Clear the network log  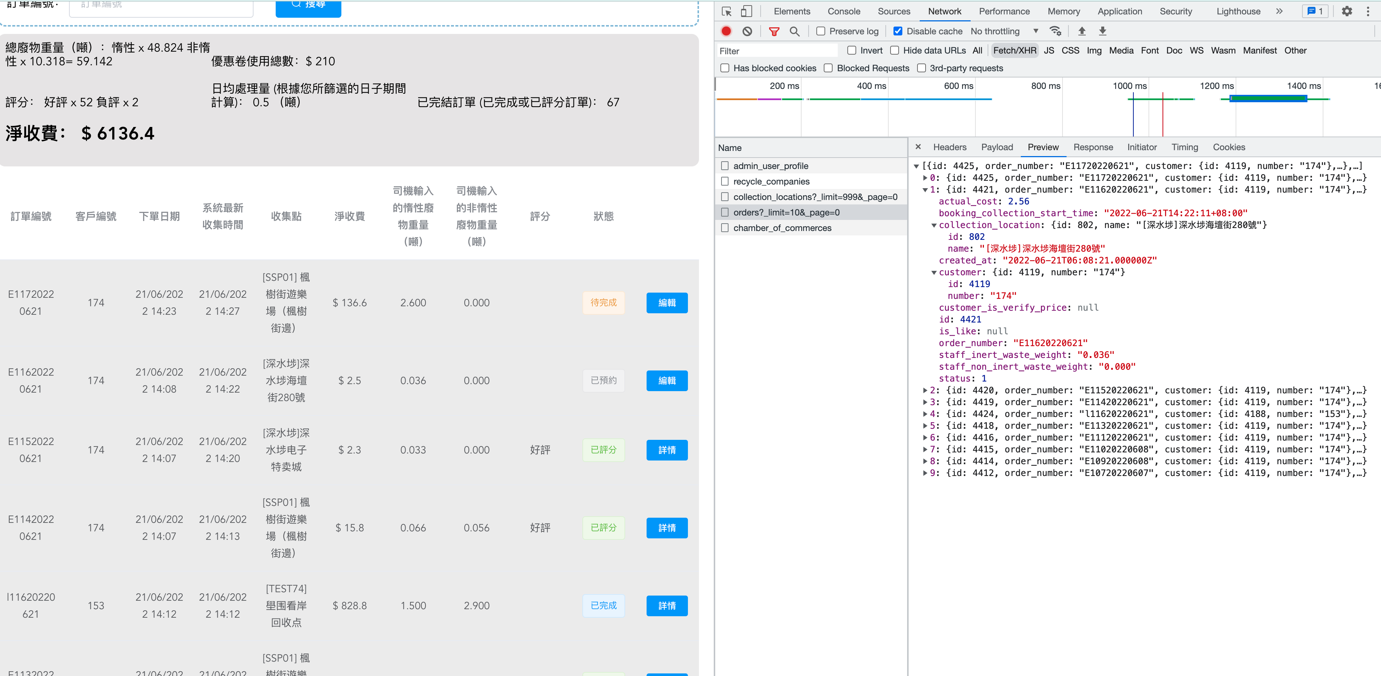click(x=747, y=31)
